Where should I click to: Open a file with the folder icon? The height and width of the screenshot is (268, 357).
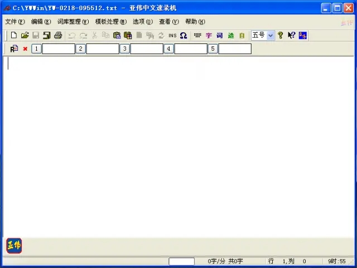click(25, 35)
